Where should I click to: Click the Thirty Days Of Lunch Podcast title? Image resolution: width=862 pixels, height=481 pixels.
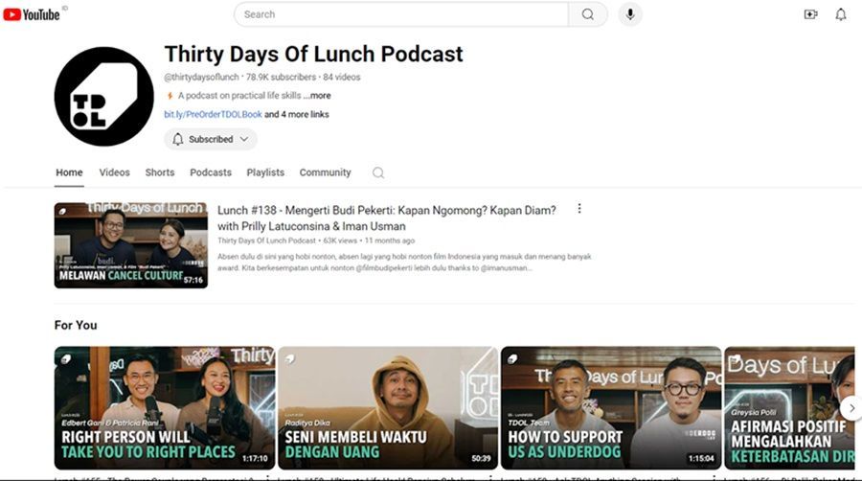pos(313,54)
